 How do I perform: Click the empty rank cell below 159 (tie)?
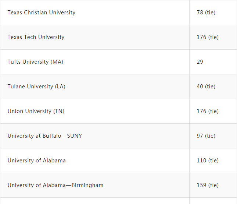[x=213, y=201]
